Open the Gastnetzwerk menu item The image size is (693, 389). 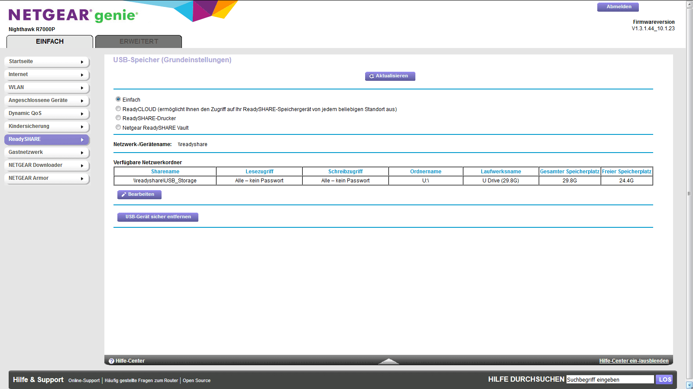47,152
